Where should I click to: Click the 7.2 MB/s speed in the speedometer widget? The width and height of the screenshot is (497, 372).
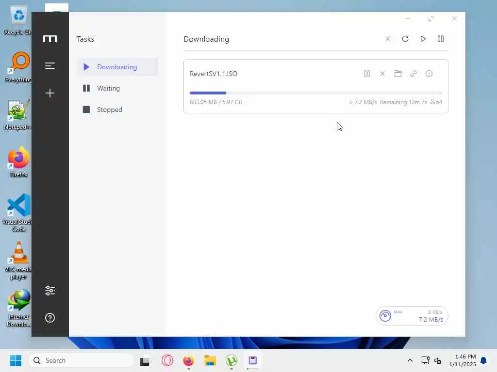[x=431, y=320]
